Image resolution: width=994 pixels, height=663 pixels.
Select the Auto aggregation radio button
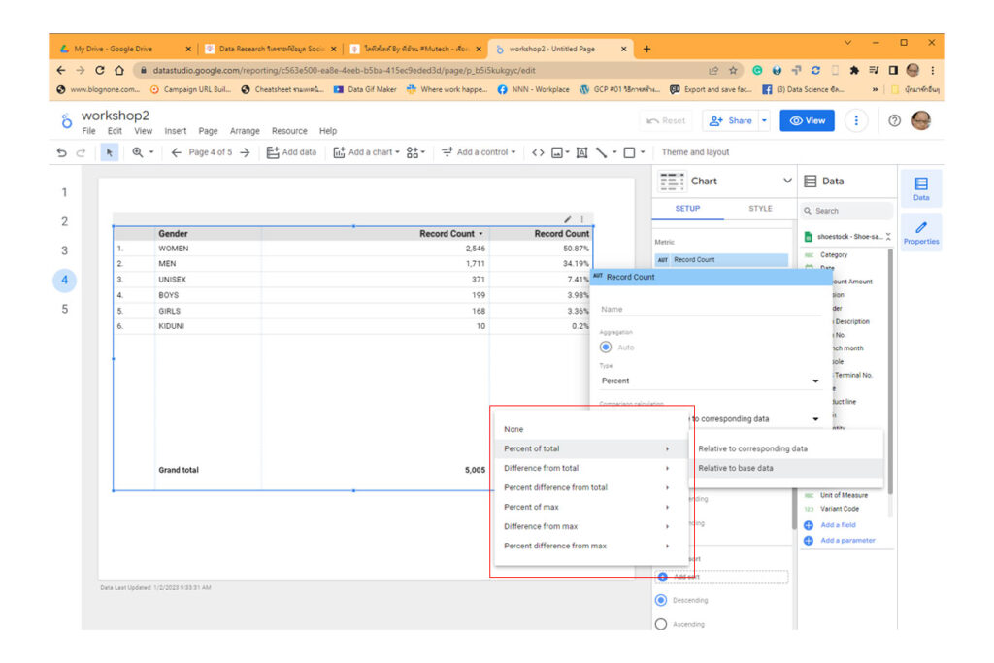[x=606, y=348]
